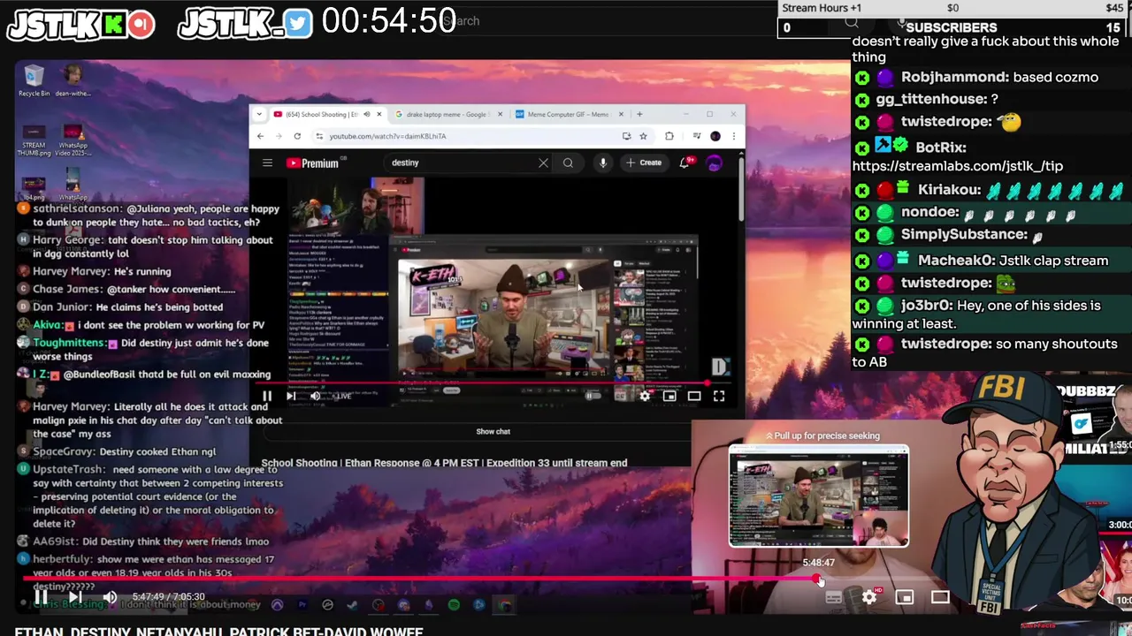Mute the inner YouTube player

click(x=316, y=396)
